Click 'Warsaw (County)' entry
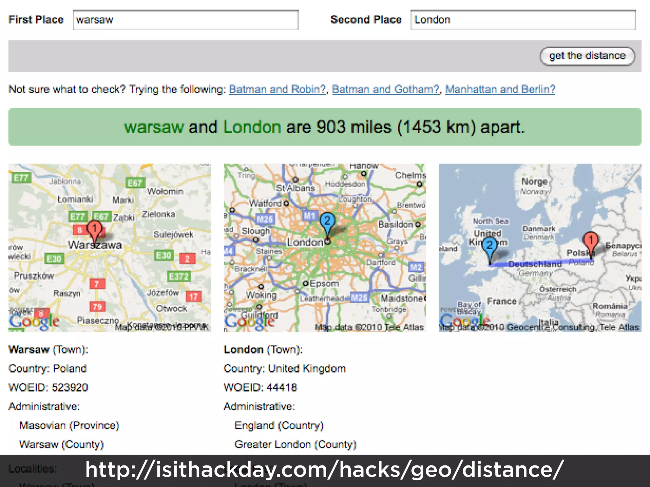Screen dimensions: 650x487 tap(62, 445)
